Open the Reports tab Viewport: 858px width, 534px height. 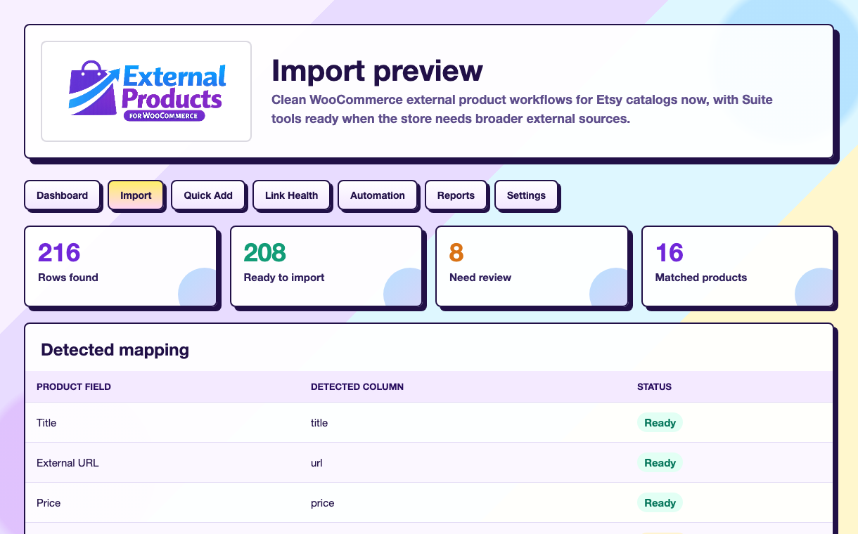click(x=456, y=195)
